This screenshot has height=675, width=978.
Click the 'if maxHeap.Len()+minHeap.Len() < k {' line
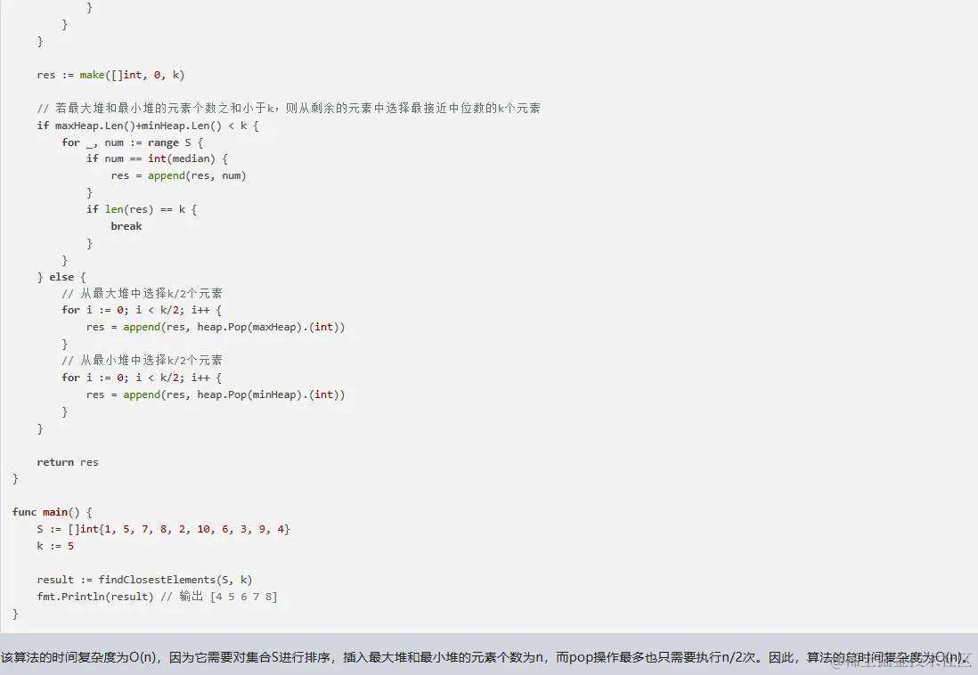(x=148, y=126)
